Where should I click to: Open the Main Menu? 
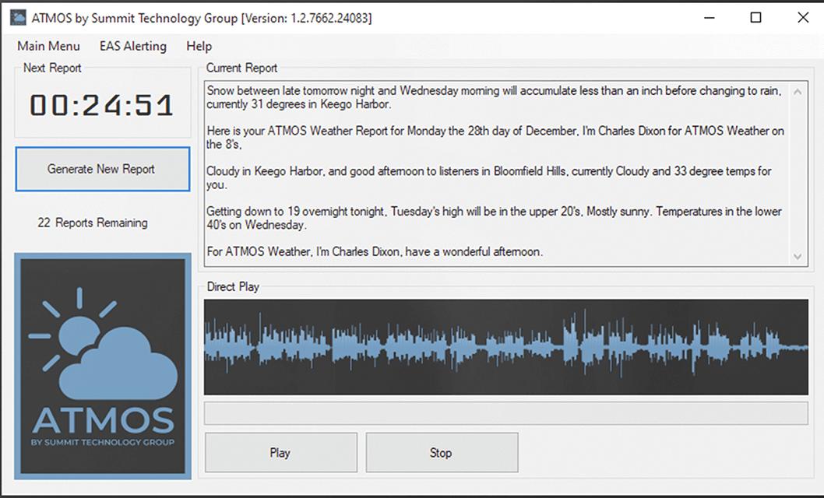(48, 46)
